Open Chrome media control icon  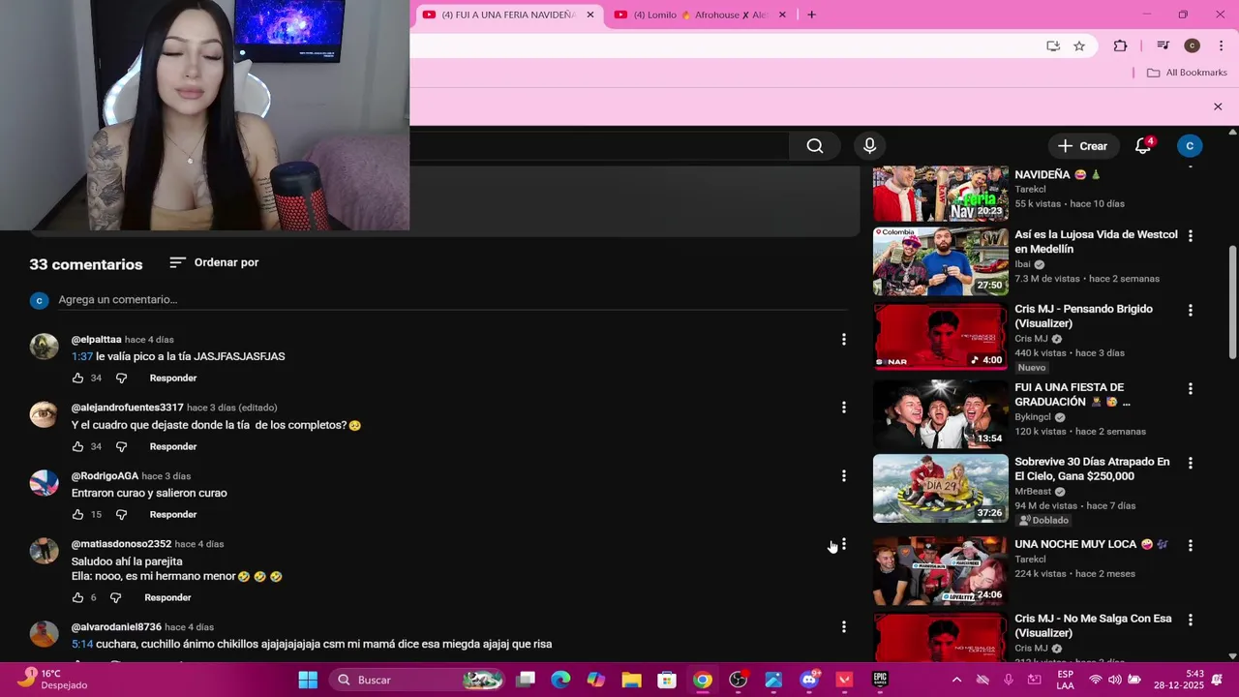tap(1163, 45)
